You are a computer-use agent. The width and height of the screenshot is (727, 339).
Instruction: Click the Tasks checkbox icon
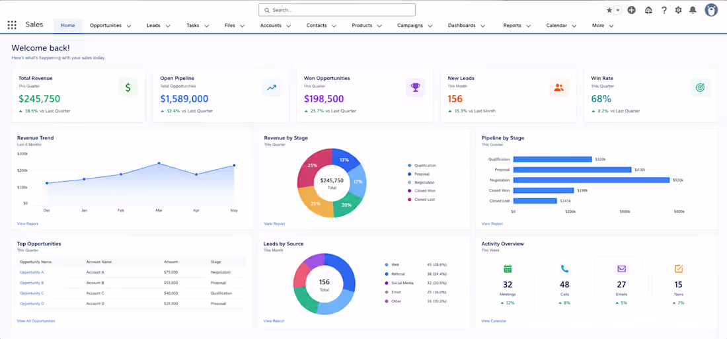click(678, 268)
